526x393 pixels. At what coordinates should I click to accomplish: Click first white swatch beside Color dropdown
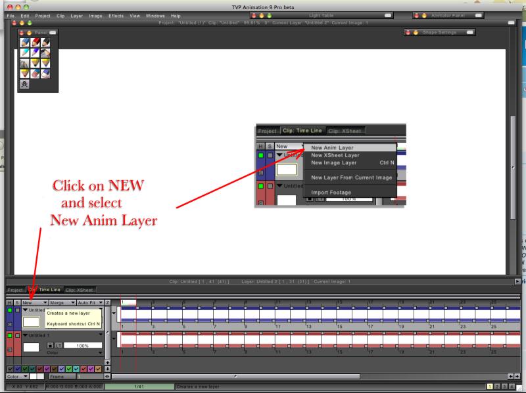(33, 377)
